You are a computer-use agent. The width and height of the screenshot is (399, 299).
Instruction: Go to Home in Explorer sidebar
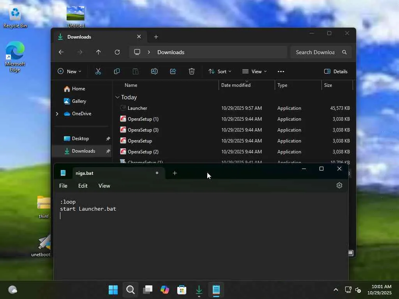point(78,89)
